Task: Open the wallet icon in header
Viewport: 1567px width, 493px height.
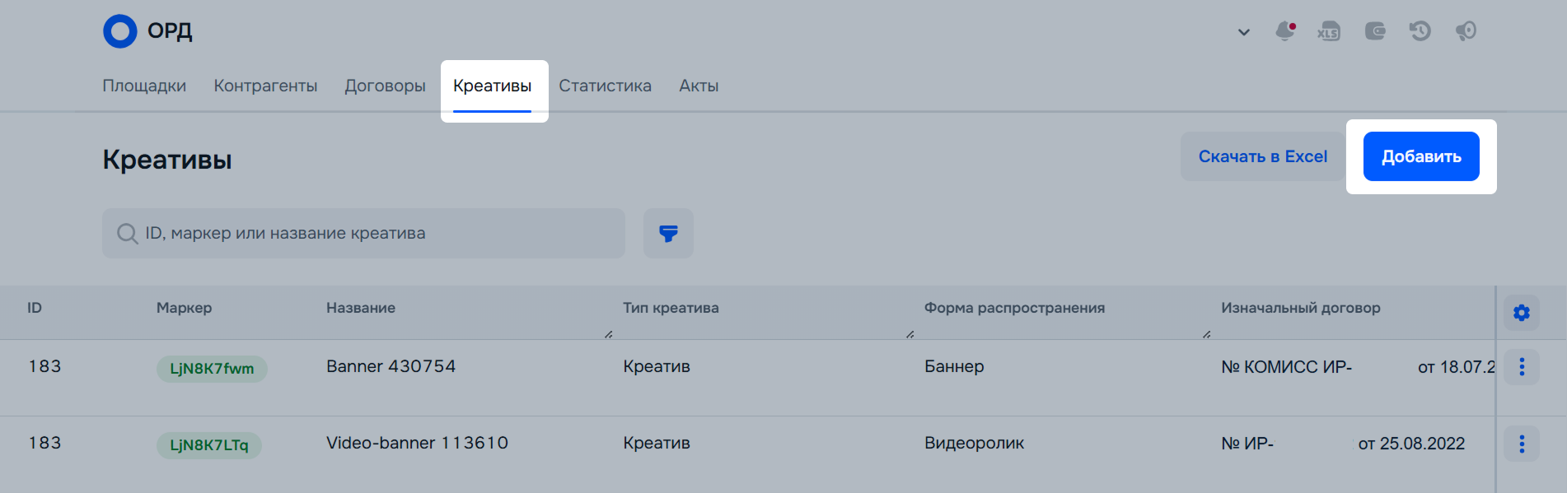Action: [1374, 31]
